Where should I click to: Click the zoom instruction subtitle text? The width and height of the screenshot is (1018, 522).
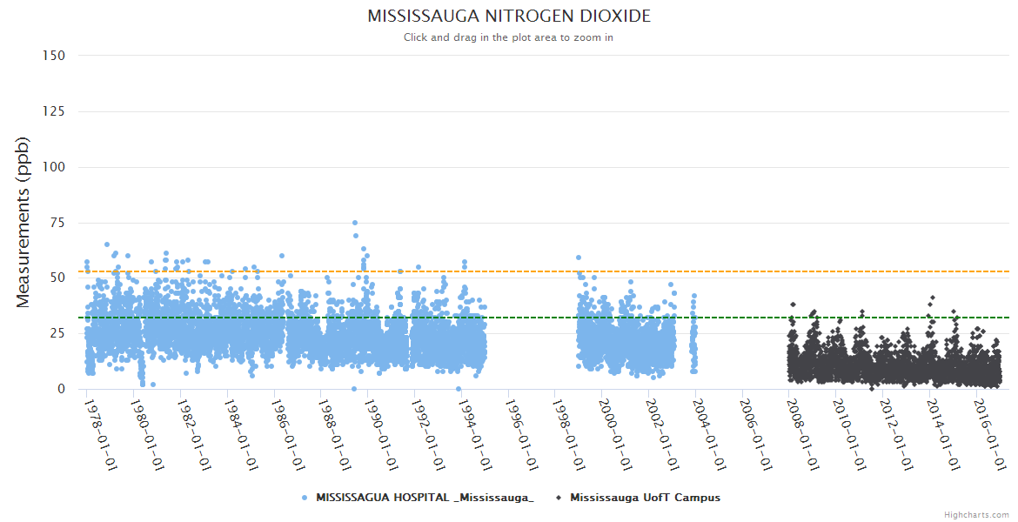(508, 37)
